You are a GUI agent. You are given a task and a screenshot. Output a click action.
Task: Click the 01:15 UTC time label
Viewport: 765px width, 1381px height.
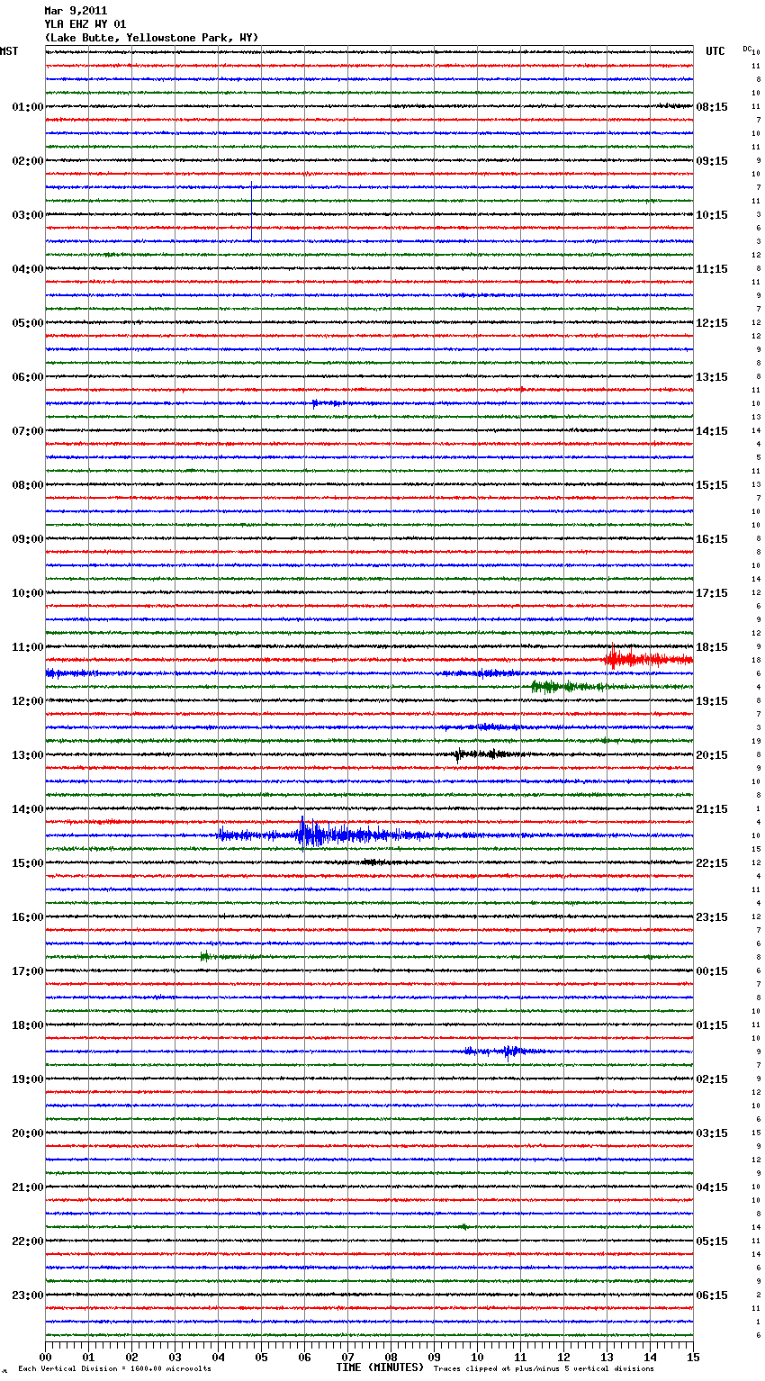[712, 1025]
